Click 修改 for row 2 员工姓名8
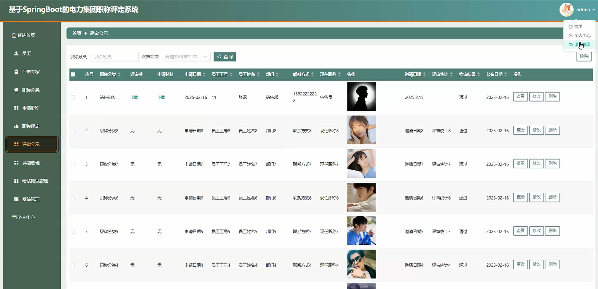 536,130
